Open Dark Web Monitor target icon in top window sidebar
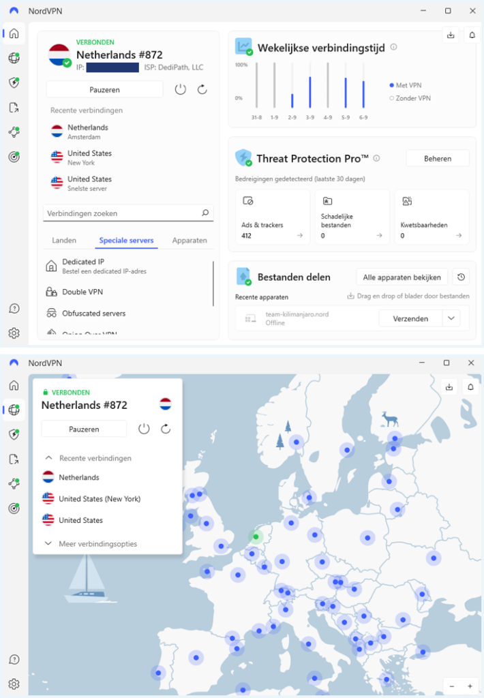 click(x=14, y=157)
